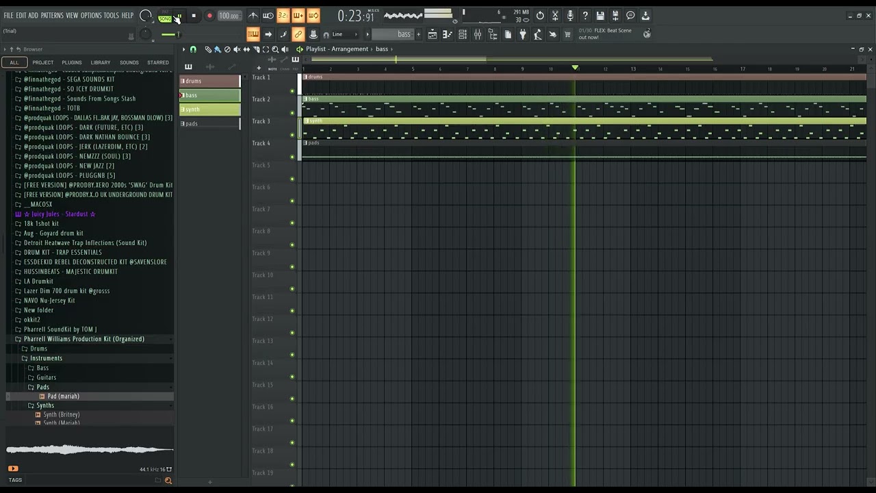Open the Playlist view icon
876x493 pixels.
coord(433,34)
